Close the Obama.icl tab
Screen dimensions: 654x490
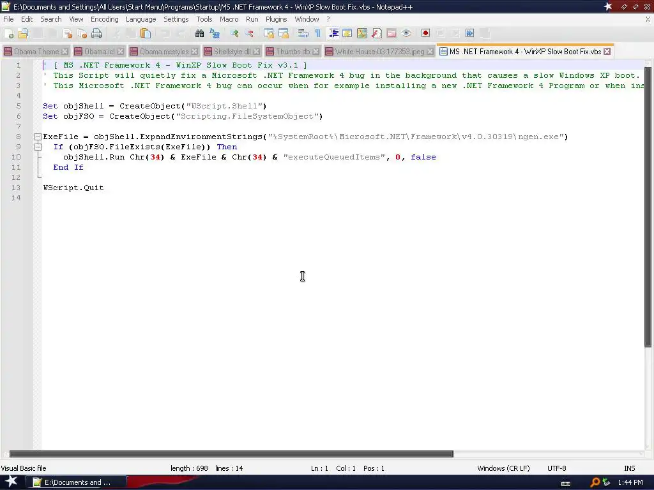(120, 51)
